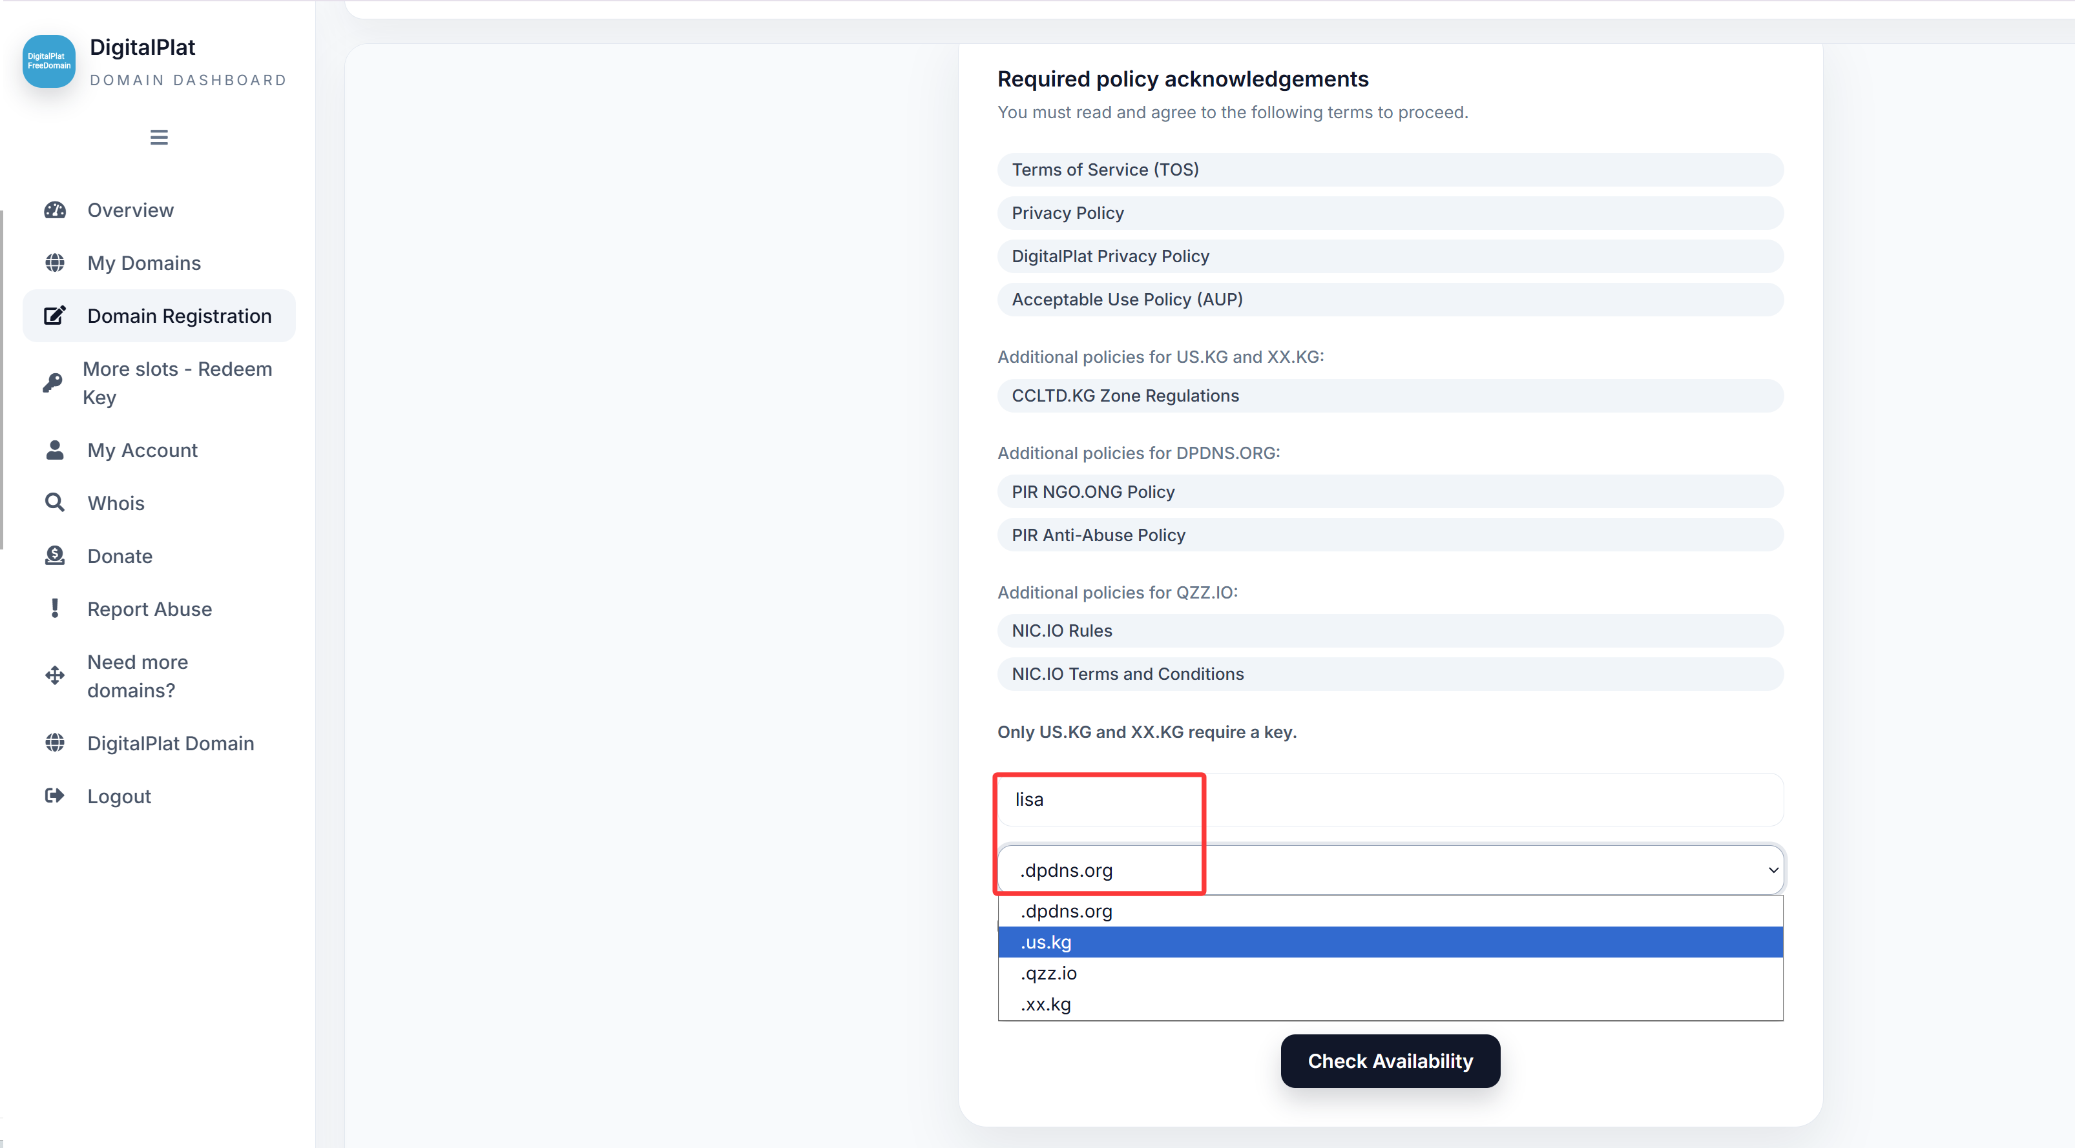Go to Domain Registration in sidebar
The height and width of the screenshot is (1148, 2075).
click(x=179, y=316)
